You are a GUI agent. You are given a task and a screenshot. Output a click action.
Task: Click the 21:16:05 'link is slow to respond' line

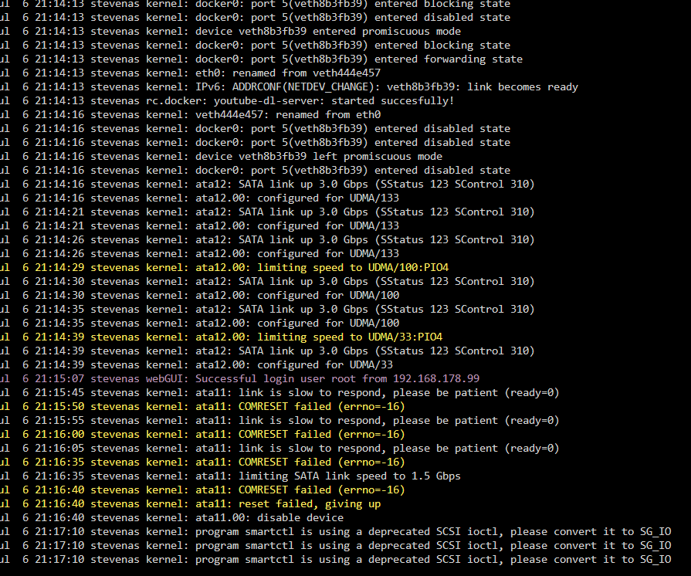tap(279, 448)
